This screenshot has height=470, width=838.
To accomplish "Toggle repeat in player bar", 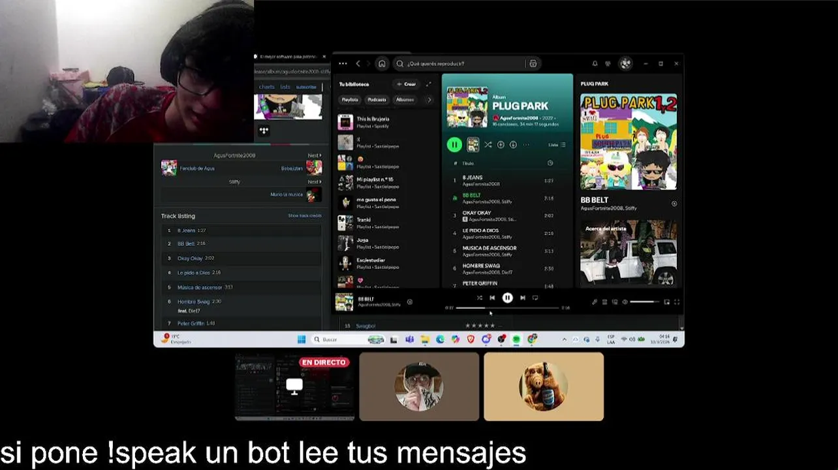I will 535,298.
